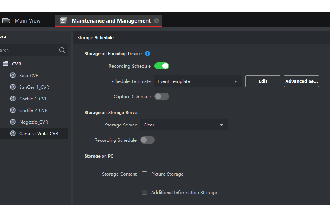
Task: Click the Camera Viola_CVR camera icon
Action: (13, 133)
